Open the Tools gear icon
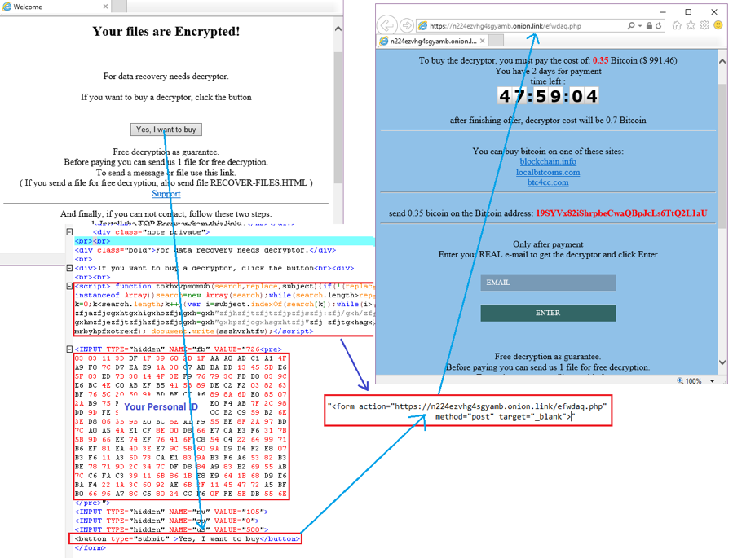This screenshot has width=733, height=558. pyautogui.click(x=704, y=25)
